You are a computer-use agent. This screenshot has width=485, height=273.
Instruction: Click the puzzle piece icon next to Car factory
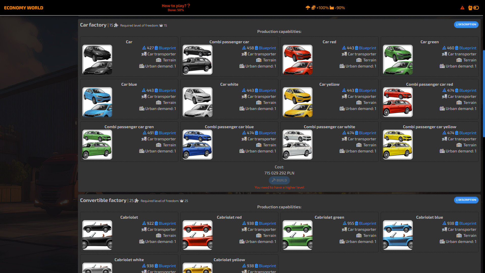(116, 25)
